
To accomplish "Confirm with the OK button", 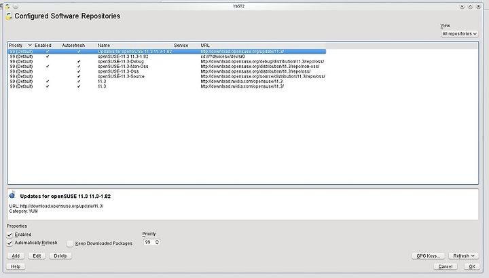I will click(472, 266).
